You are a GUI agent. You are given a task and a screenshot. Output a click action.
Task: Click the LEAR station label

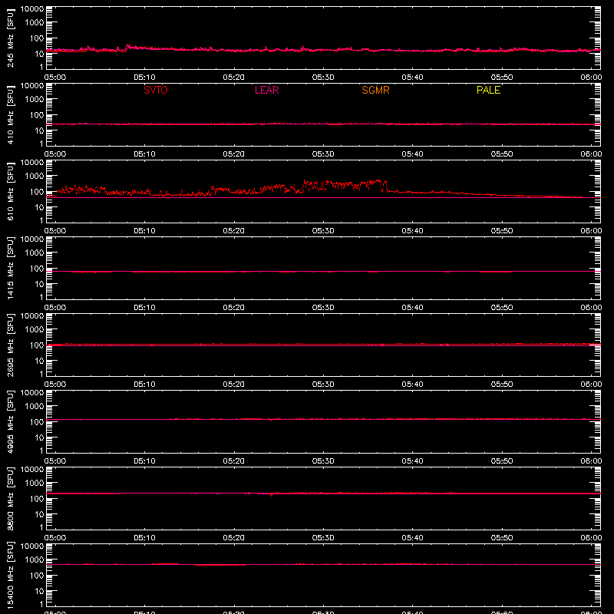click(x=266, y=90)
